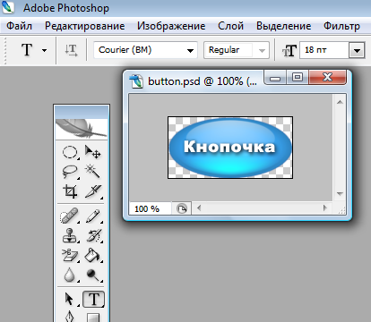The image size is (371, 322).
Task: Open the Фильтр menu
Action: [x=341, y=26]
